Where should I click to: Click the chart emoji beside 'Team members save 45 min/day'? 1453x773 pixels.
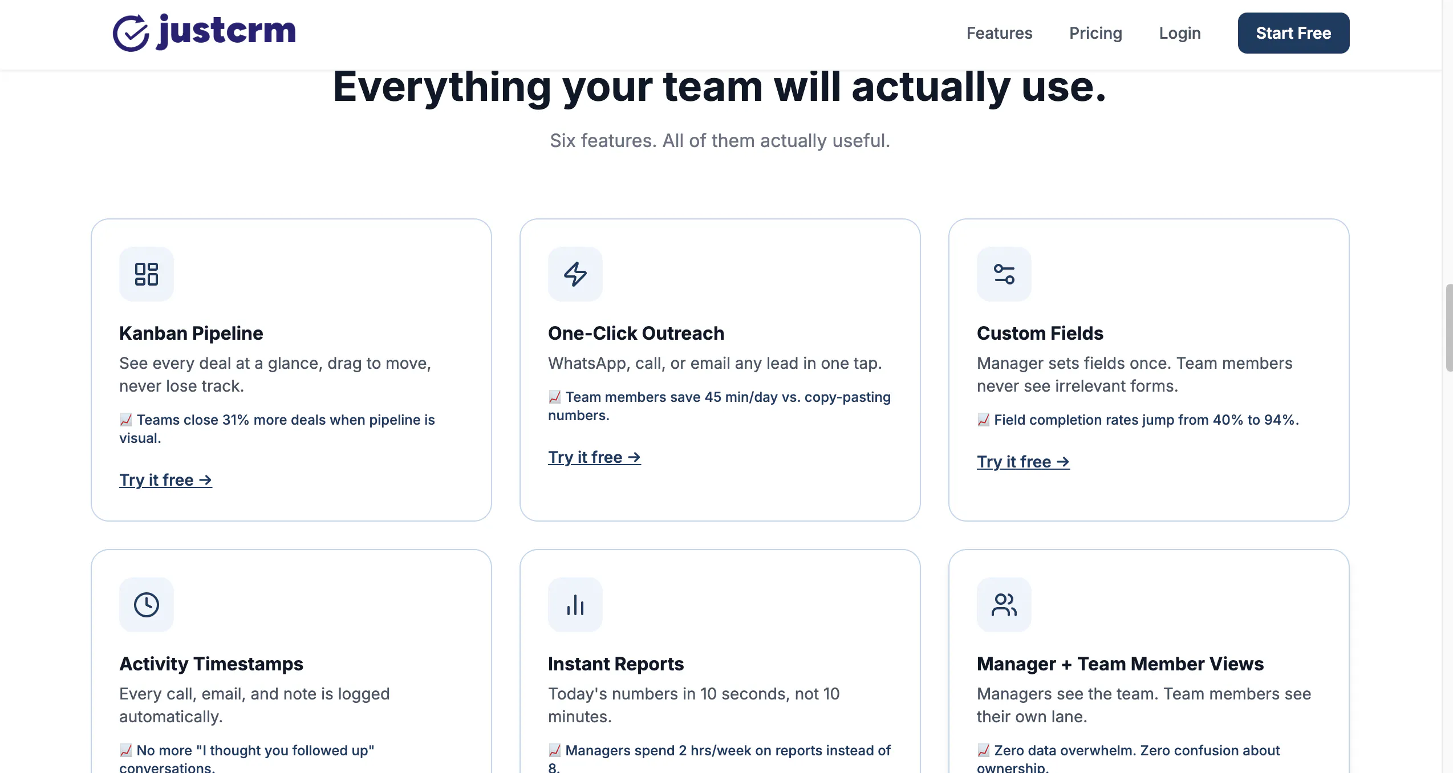(555, 397)
